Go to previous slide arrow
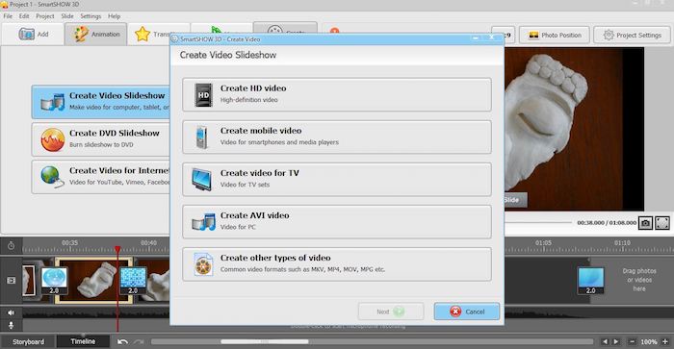 (605, 341)
